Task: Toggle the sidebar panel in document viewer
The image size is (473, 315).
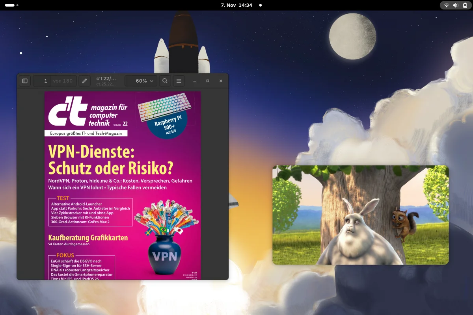Action: click(x=25, y=81)
